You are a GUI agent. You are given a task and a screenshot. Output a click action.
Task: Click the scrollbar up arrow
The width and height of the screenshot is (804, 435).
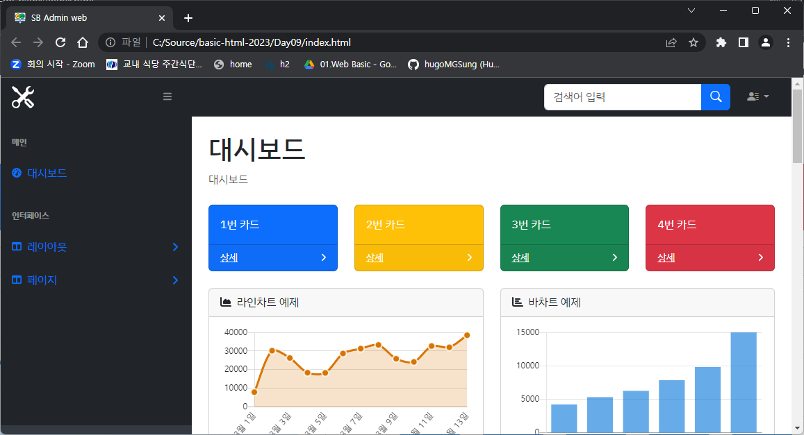point(797,83)
